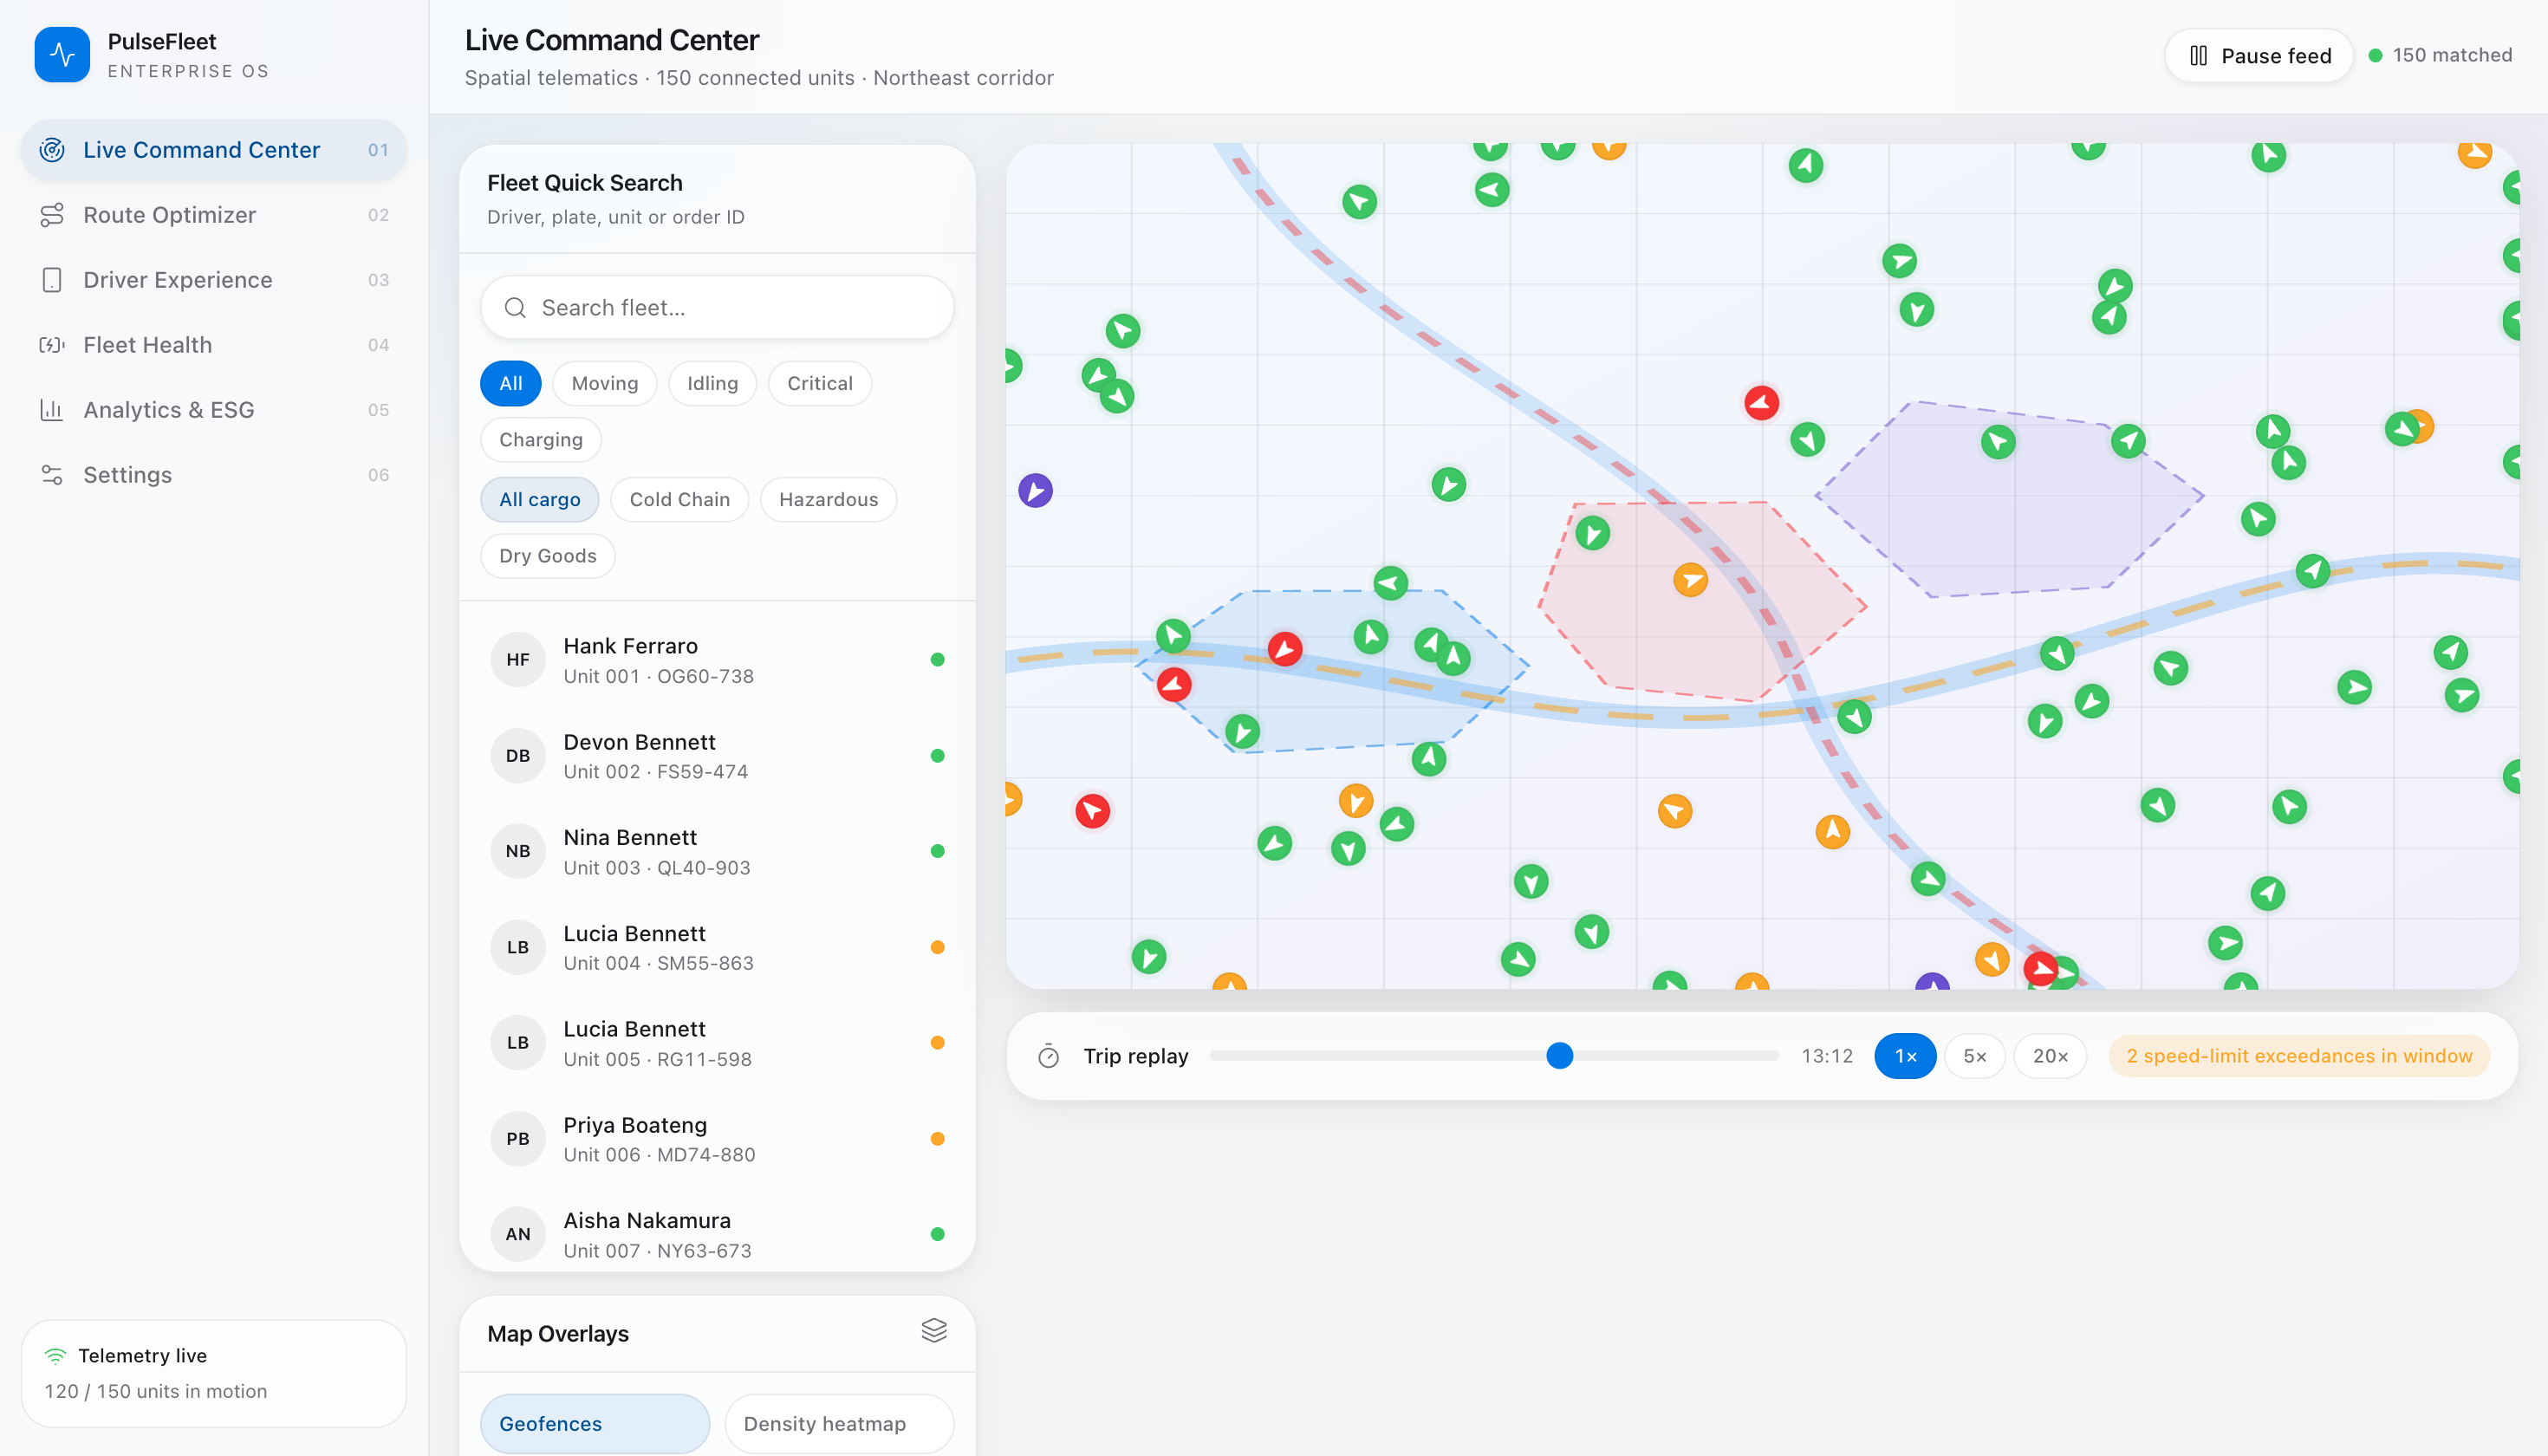
Task: Click the PB avatar for Priya Boateng
Action: [x=518, y=1139]
